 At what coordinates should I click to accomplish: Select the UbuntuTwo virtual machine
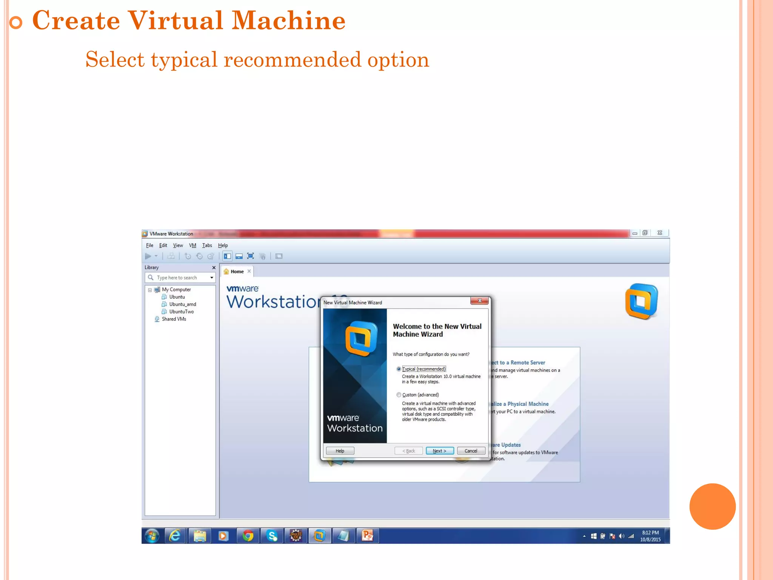pyautogui.click(x=181, y=312)
